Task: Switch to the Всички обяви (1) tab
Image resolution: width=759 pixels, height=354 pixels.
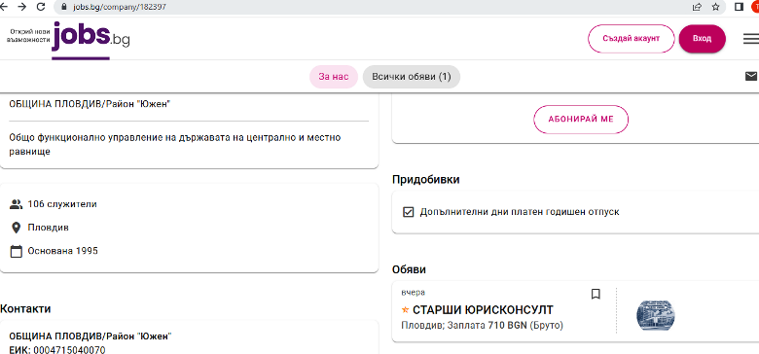Action: [412, 77]
